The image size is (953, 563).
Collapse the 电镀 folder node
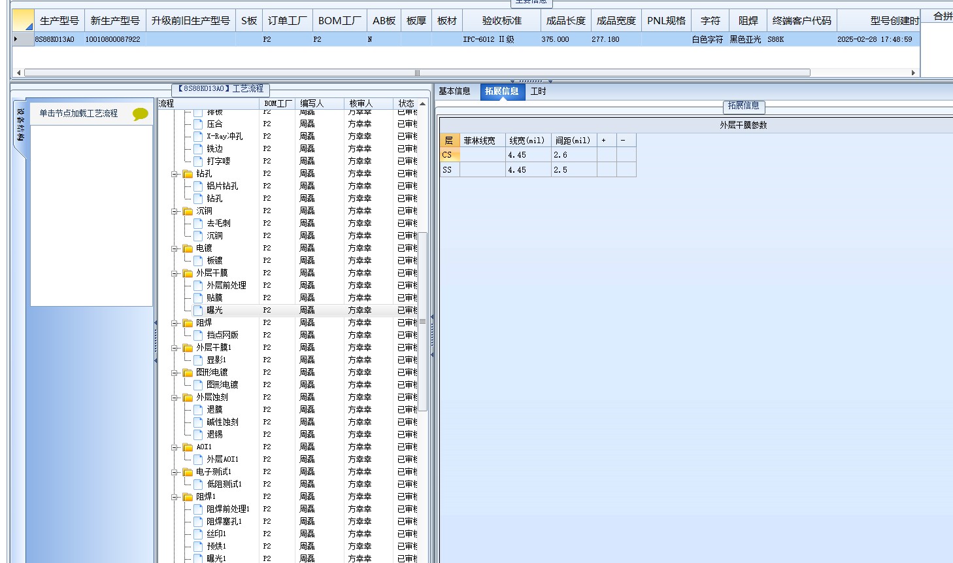pos(175,248)
